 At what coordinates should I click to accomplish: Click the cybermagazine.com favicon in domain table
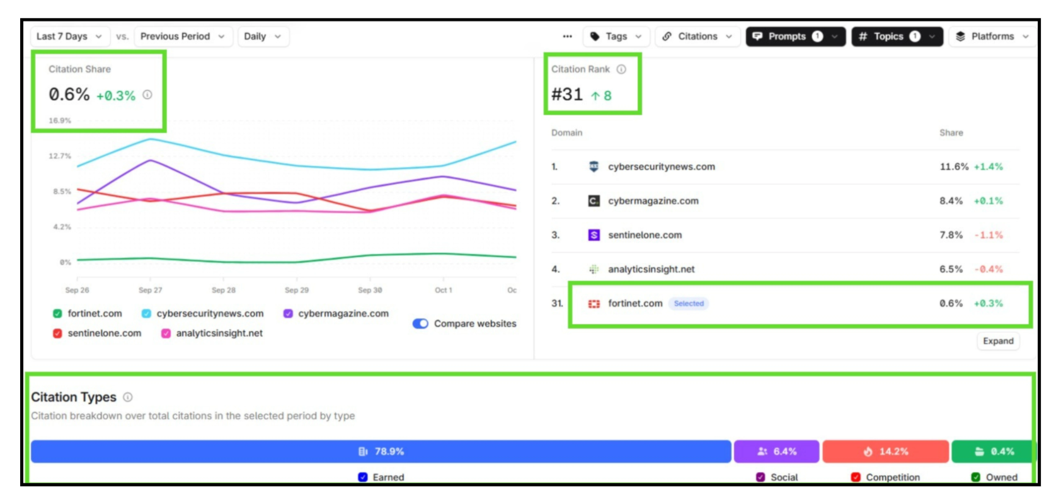(594, 200)
